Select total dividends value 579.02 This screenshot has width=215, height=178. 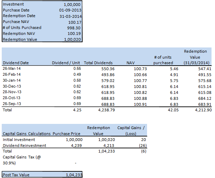(x=108, y=81)
